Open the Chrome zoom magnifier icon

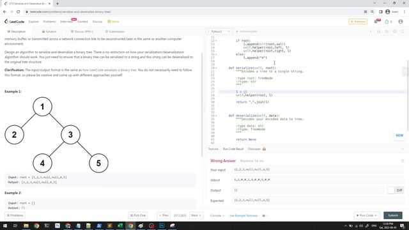pos(372,11)
